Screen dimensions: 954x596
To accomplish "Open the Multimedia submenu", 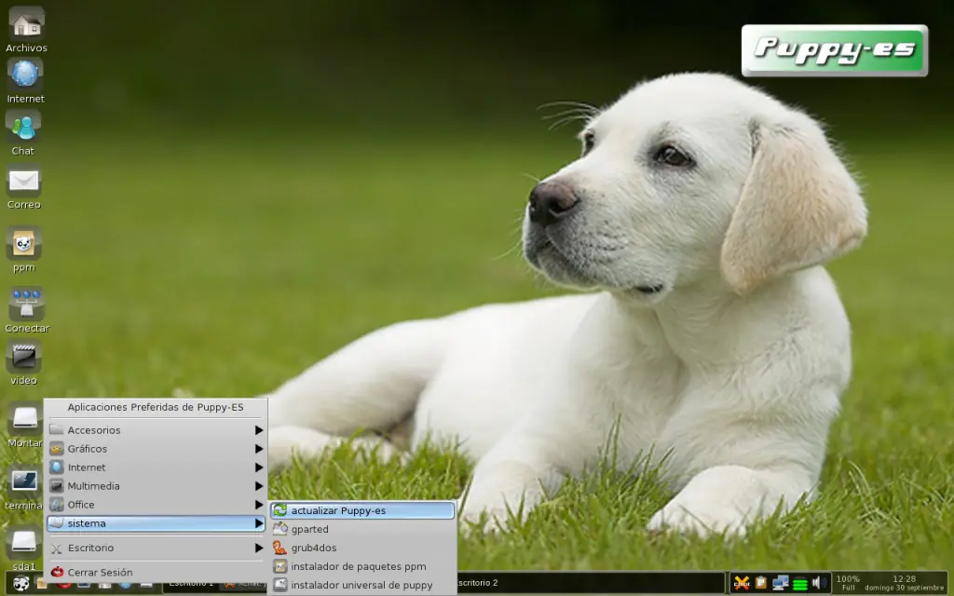I will click(x=157, y=486).
